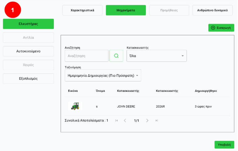Open the Ανθρώπινο δυναμικό tab
The image size is (238, 151).
coord(212,10)
